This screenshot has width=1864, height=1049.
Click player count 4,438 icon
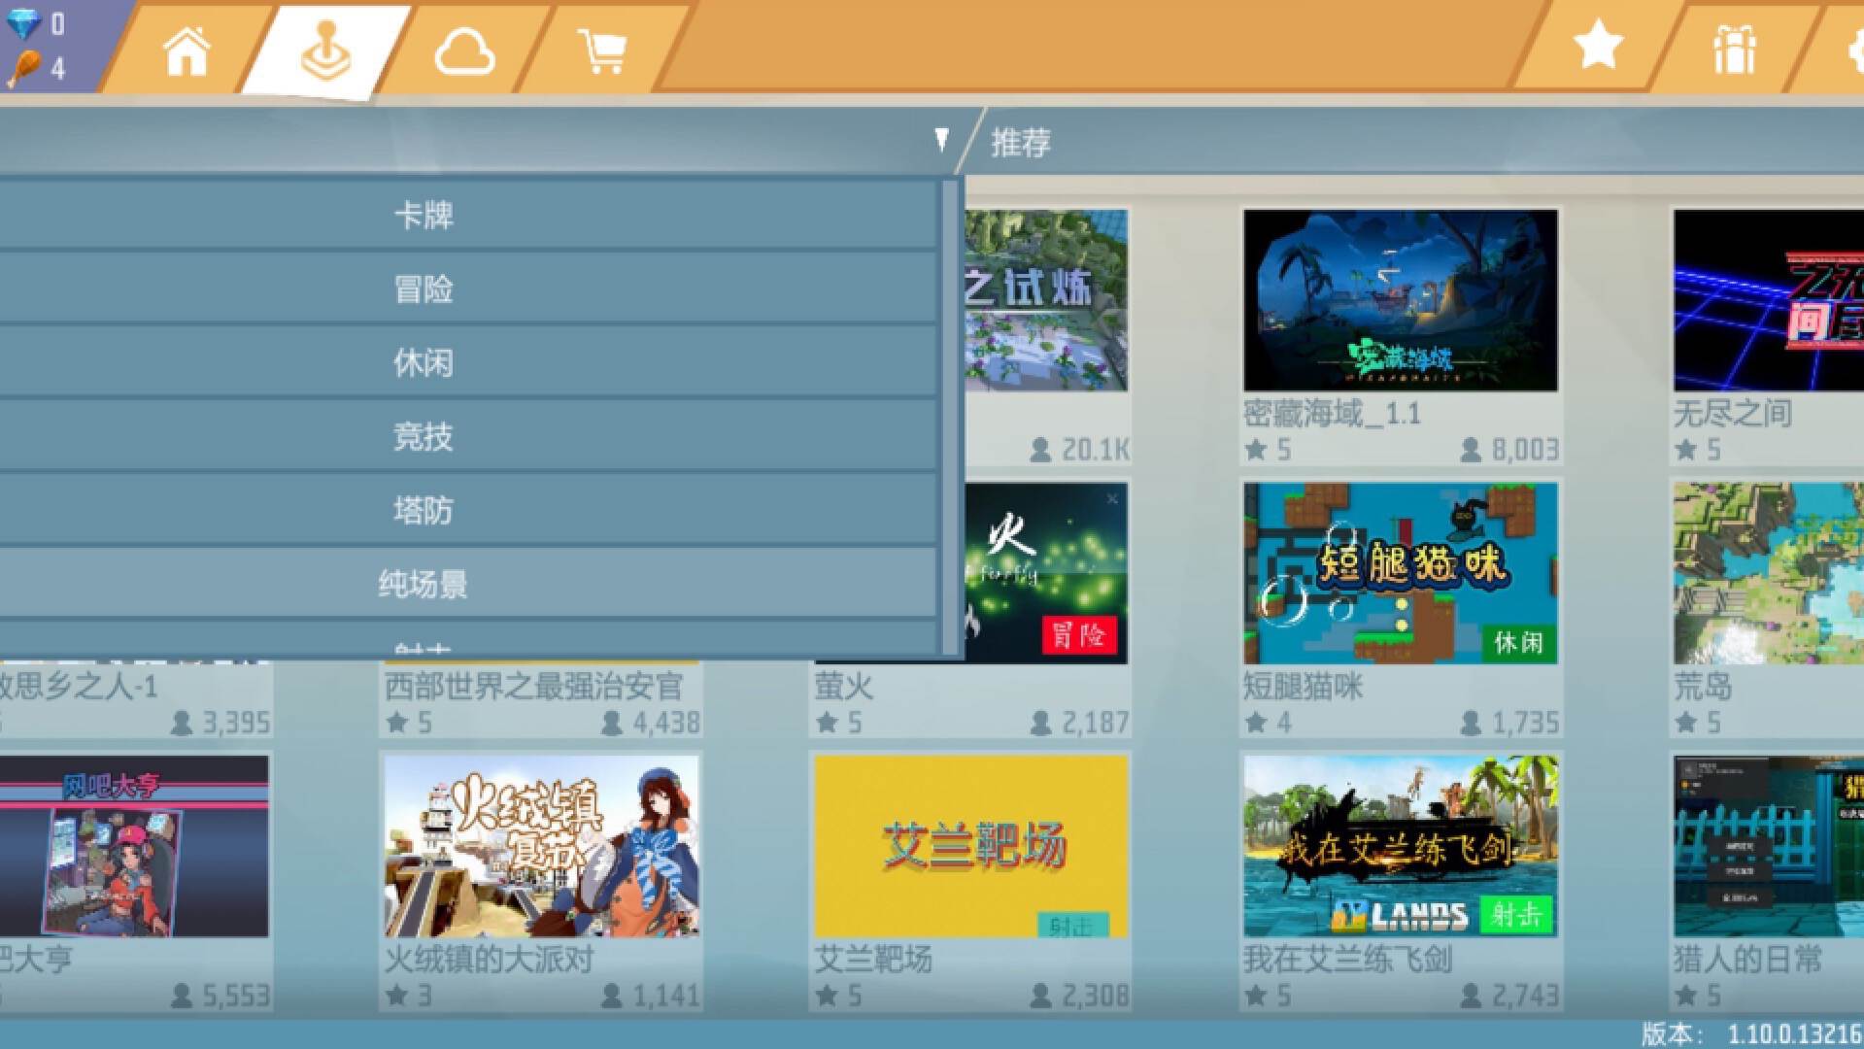pos(611,723)
